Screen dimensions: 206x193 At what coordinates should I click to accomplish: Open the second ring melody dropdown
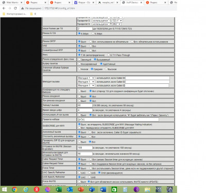pos(86,82)
